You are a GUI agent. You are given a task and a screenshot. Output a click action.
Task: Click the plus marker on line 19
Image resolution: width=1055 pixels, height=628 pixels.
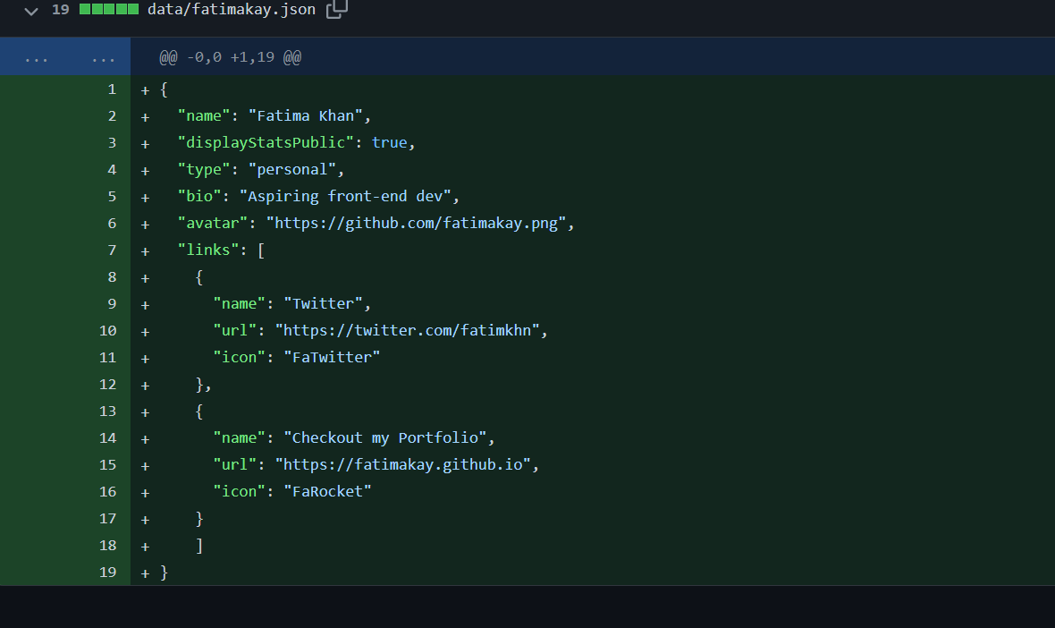coord(145,573)
